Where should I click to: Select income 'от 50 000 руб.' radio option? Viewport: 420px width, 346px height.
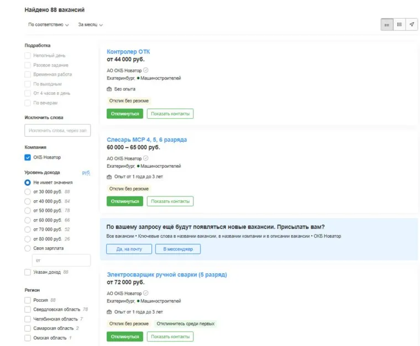[28, 210]
